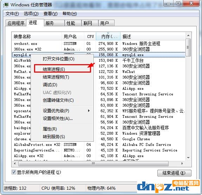Image resolution: width=202 pixels, height=195 pixels.
Task: Select the 进程 tab
Action: (35, 23)
